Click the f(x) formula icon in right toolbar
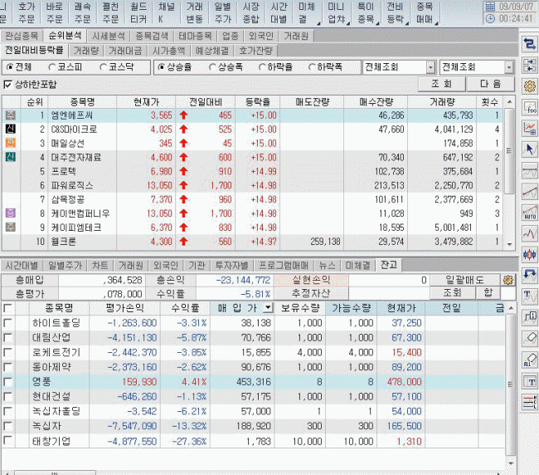Viewport: 539px width, 475px height. 529,107
